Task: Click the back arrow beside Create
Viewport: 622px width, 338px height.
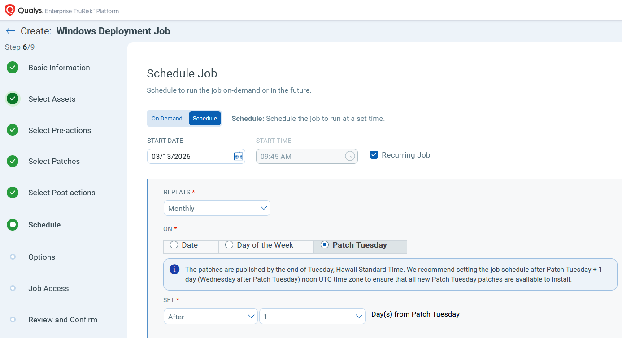Action: [x=11, y=31]
